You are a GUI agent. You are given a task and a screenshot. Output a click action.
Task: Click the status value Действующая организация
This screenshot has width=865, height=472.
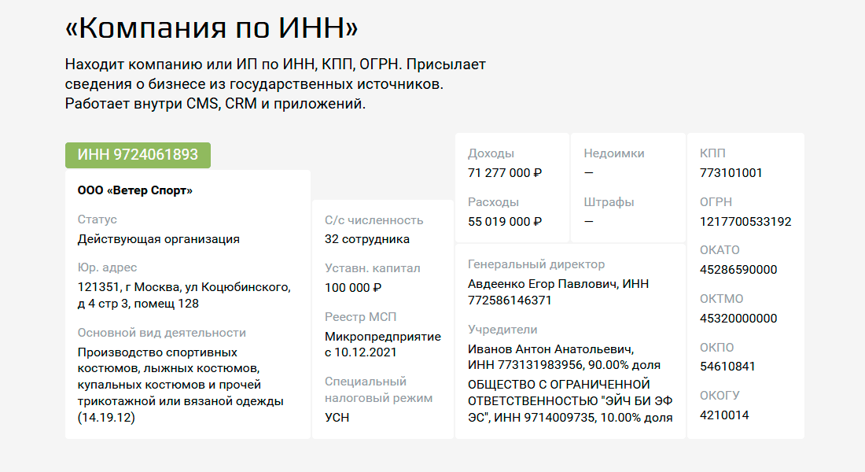tap(159, 239)
